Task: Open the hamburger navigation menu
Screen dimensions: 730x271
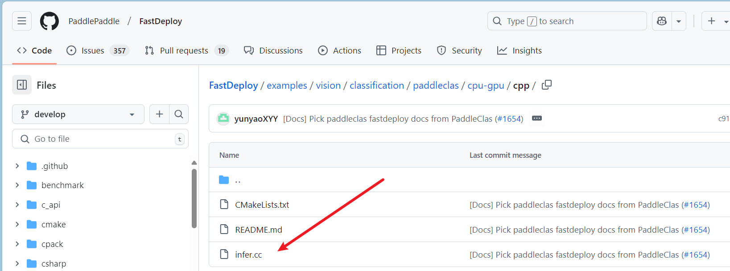Action: point(22,21)
